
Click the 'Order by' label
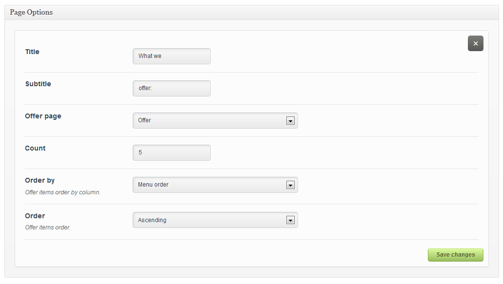(40, 180)
